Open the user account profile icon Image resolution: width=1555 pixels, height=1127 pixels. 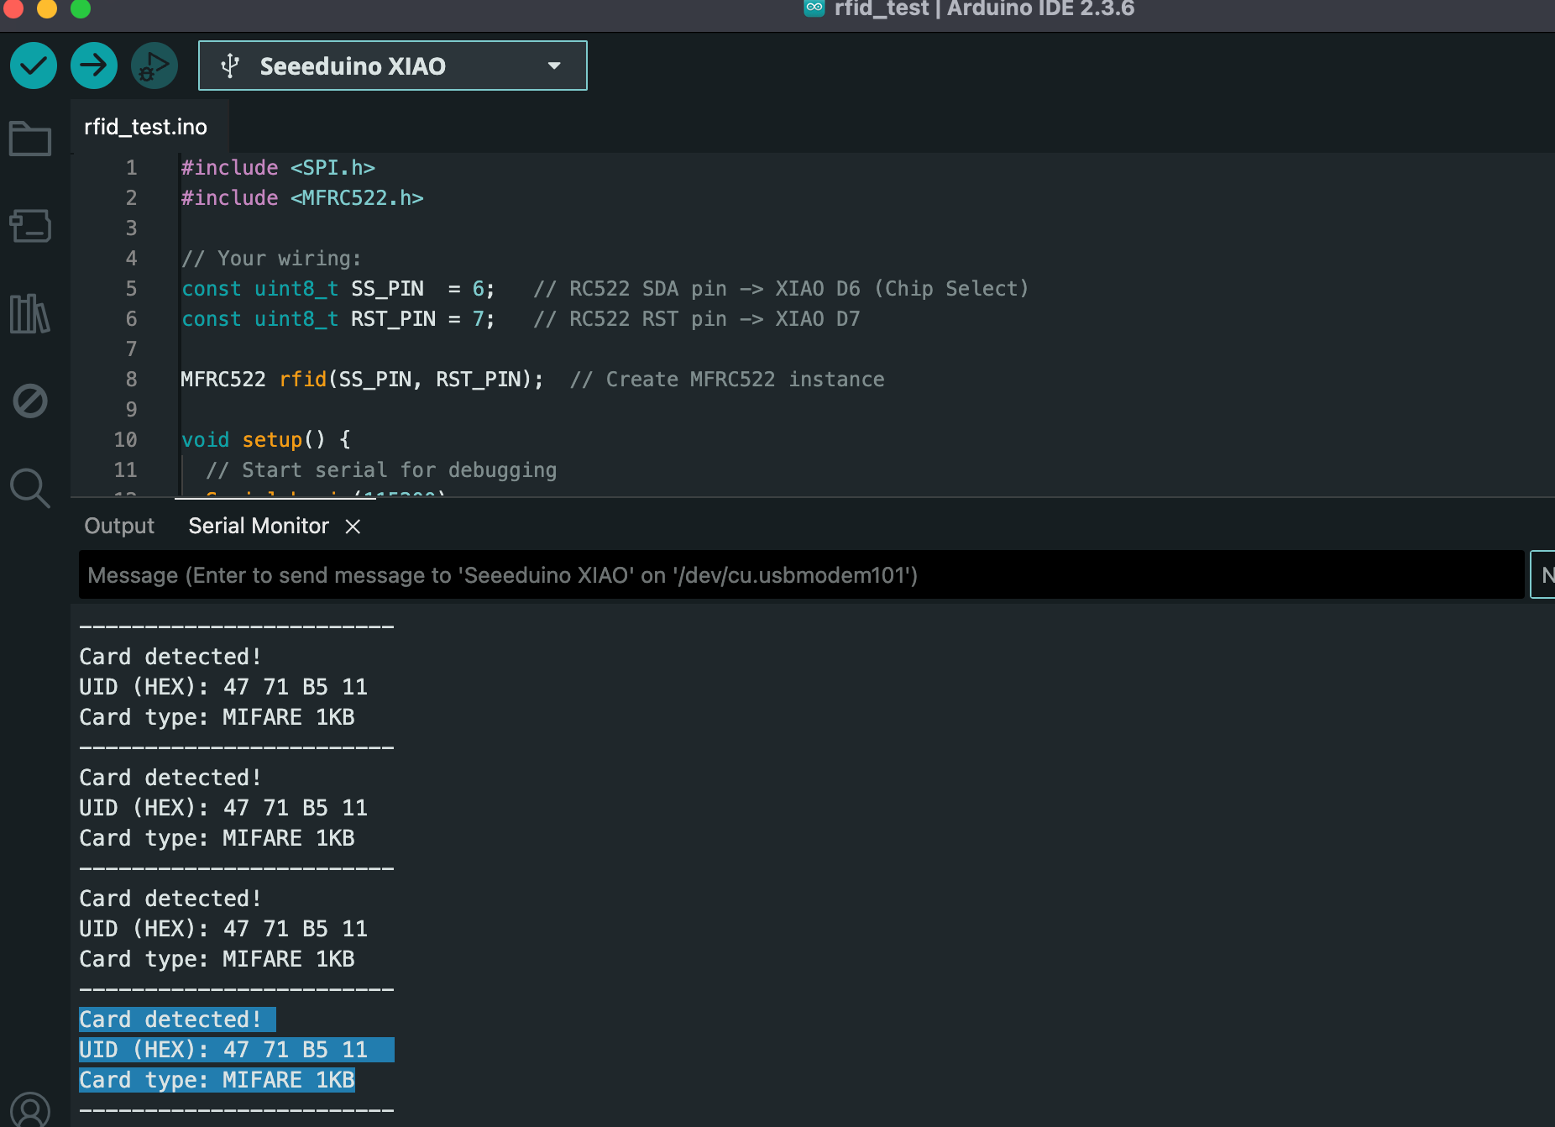pyautogui.click(x=30, y=1110)
